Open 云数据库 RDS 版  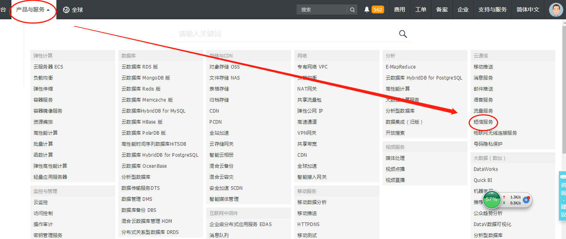click(140, 67)
